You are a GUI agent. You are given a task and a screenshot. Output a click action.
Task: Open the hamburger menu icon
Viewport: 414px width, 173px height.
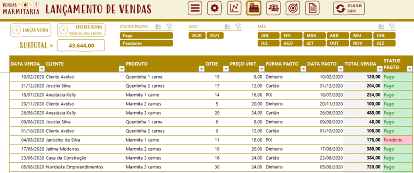click(195, 8)
